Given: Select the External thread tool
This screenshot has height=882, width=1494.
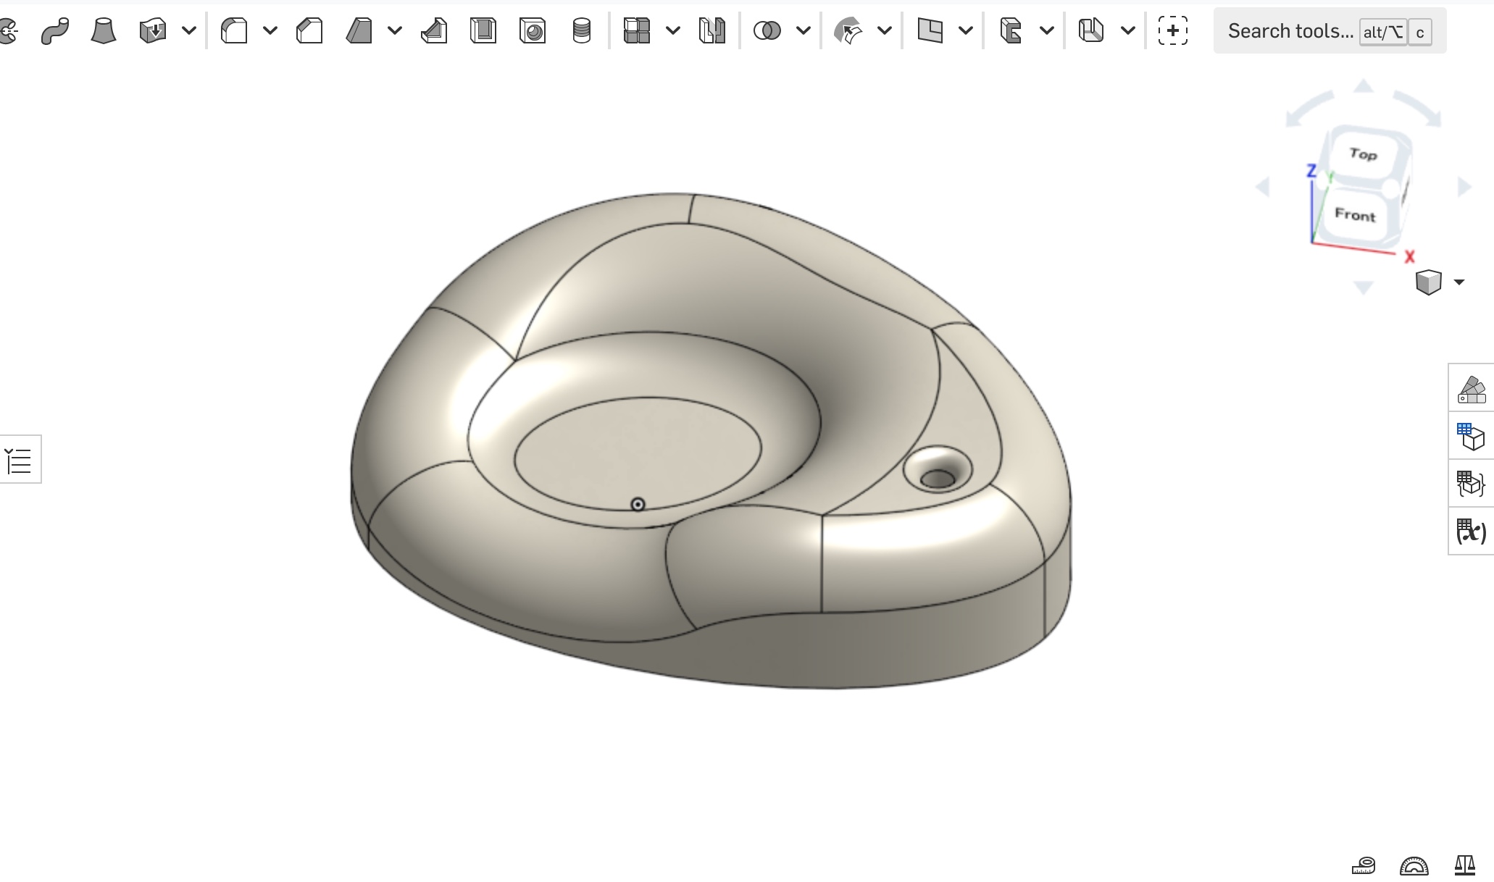Looking at the screenshot, I should [582, 30].
